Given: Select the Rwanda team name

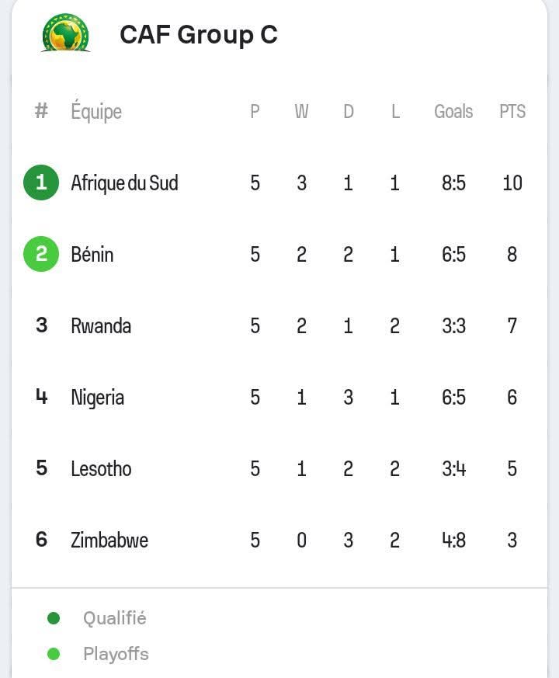Looking at the screenshot, I should pyautogui.click(x=101, y=325).
